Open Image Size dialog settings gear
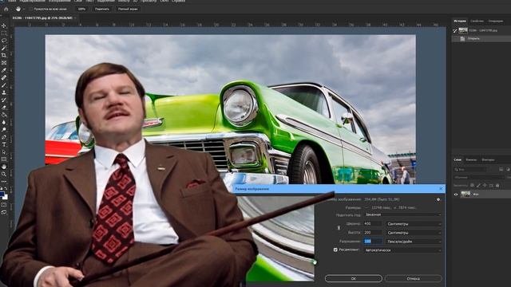 438,199
